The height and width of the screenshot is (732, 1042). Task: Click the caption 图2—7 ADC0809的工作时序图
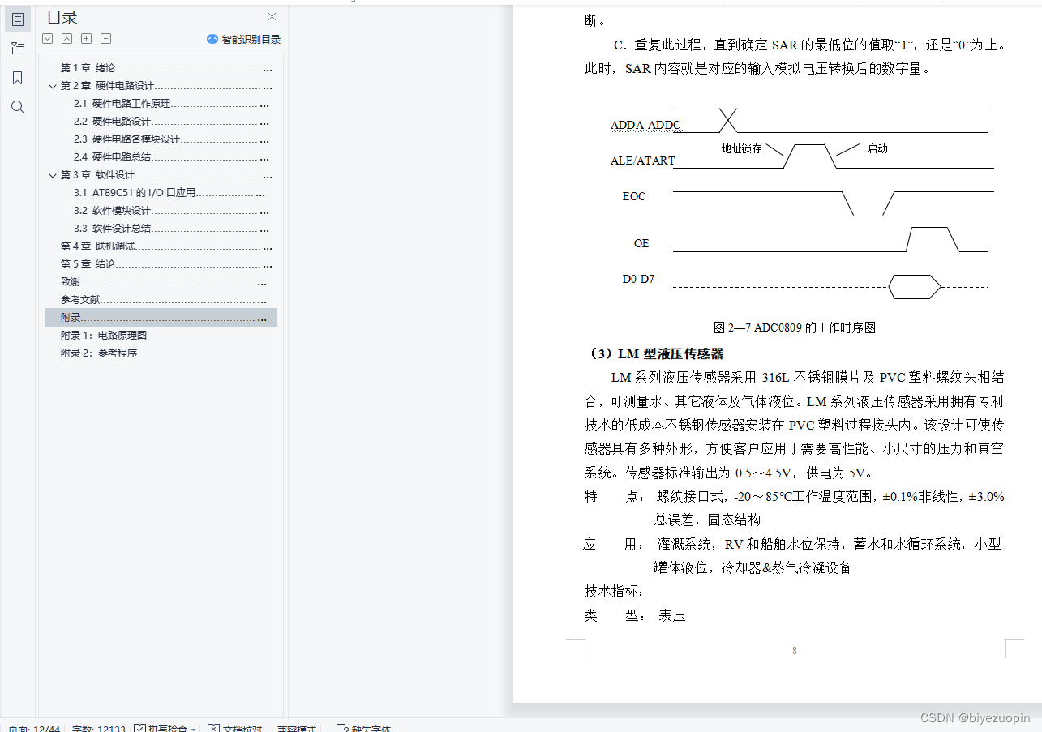coord(794,327)
